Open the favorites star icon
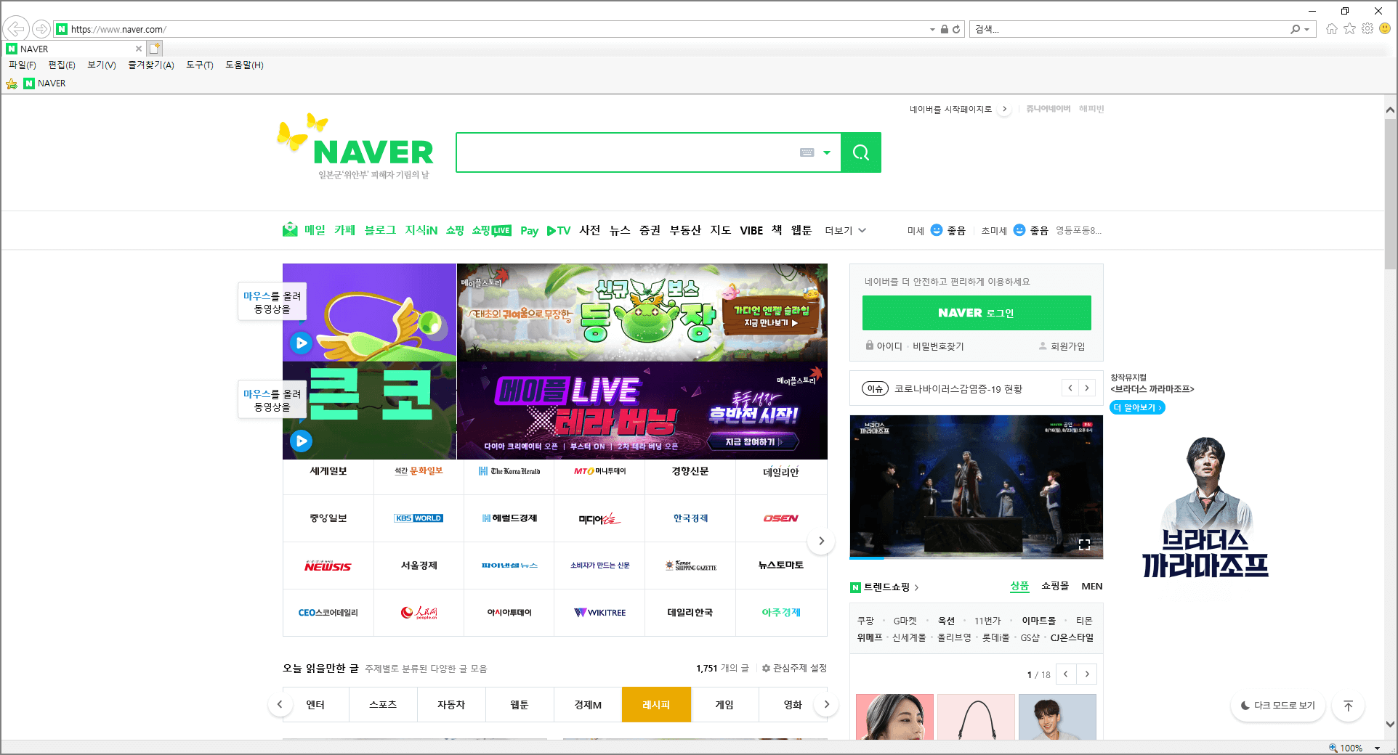The height and width of the screenshot is (755, 1398). coord(1349,29)
